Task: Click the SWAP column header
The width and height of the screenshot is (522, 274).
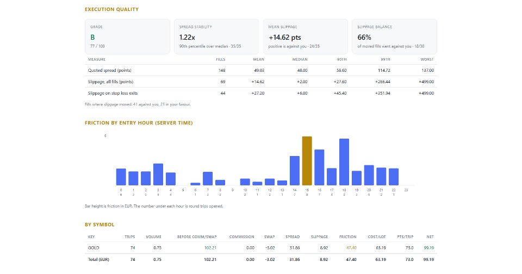Action: pos(270,237)
